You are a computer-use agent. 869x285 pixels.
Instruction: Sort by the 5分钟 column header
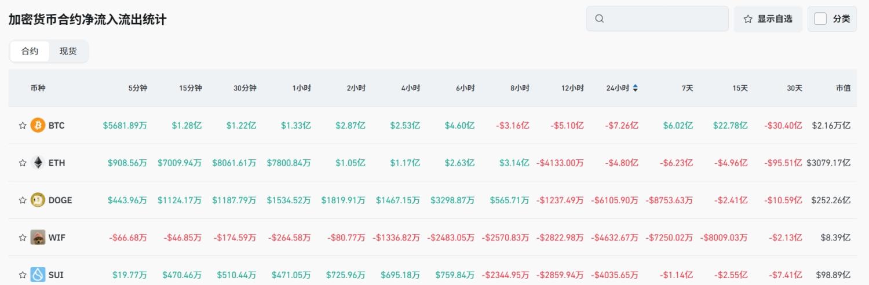pyautogui.click(x=138, y=88)
